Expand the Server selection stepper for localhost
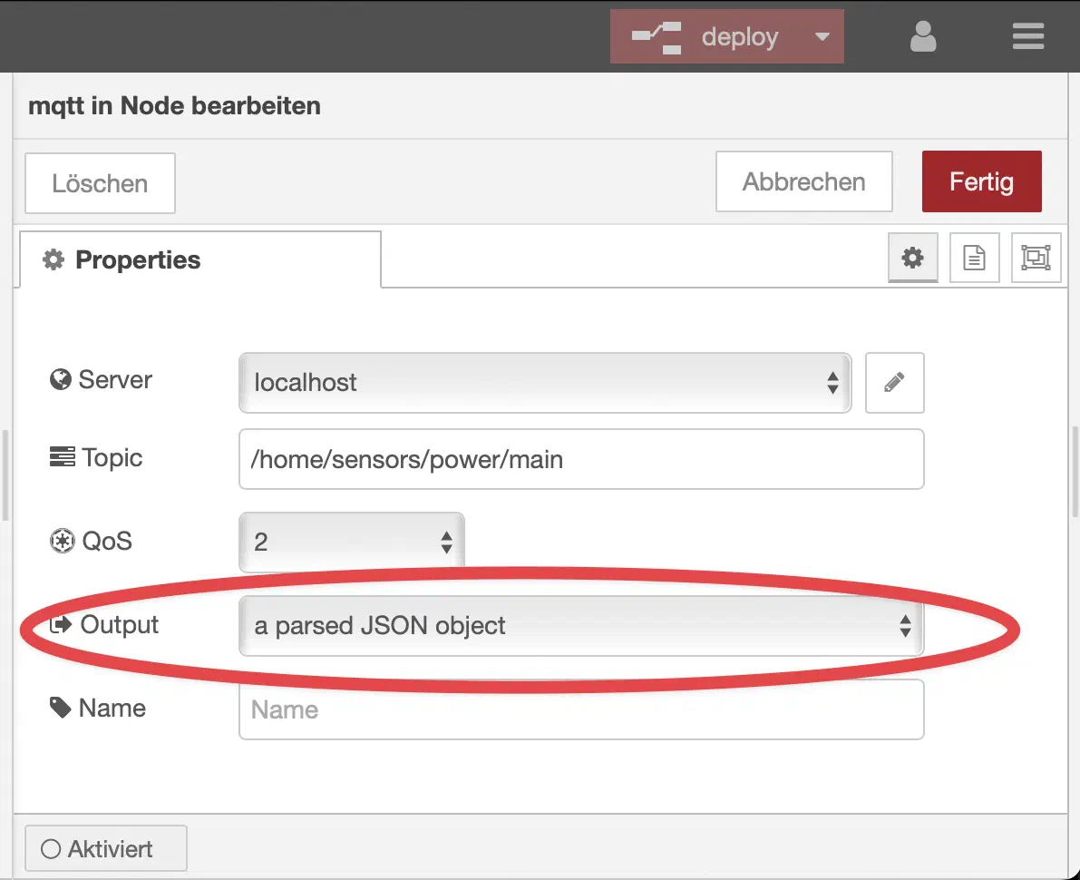Image resolution: width=1080 pixels, height=880 pixels. (x=832, y=383)
